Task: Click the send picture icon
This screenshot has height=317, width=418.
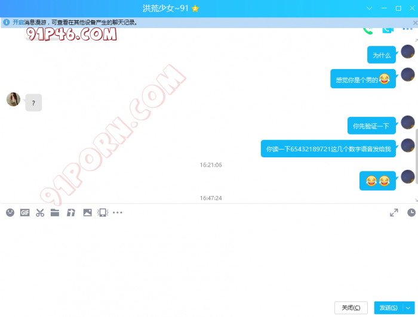Action: [x=87, y=213]
